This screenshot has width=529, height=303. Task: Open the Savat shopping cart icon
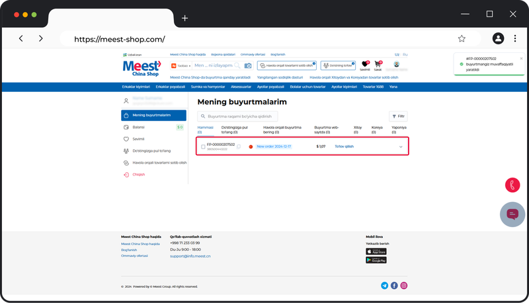click(x=378, y=65)
